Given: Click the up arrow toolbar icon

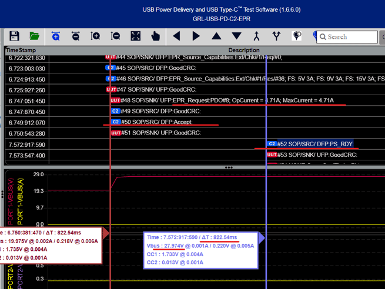Looking at the screenshot, I should (216, 36).
